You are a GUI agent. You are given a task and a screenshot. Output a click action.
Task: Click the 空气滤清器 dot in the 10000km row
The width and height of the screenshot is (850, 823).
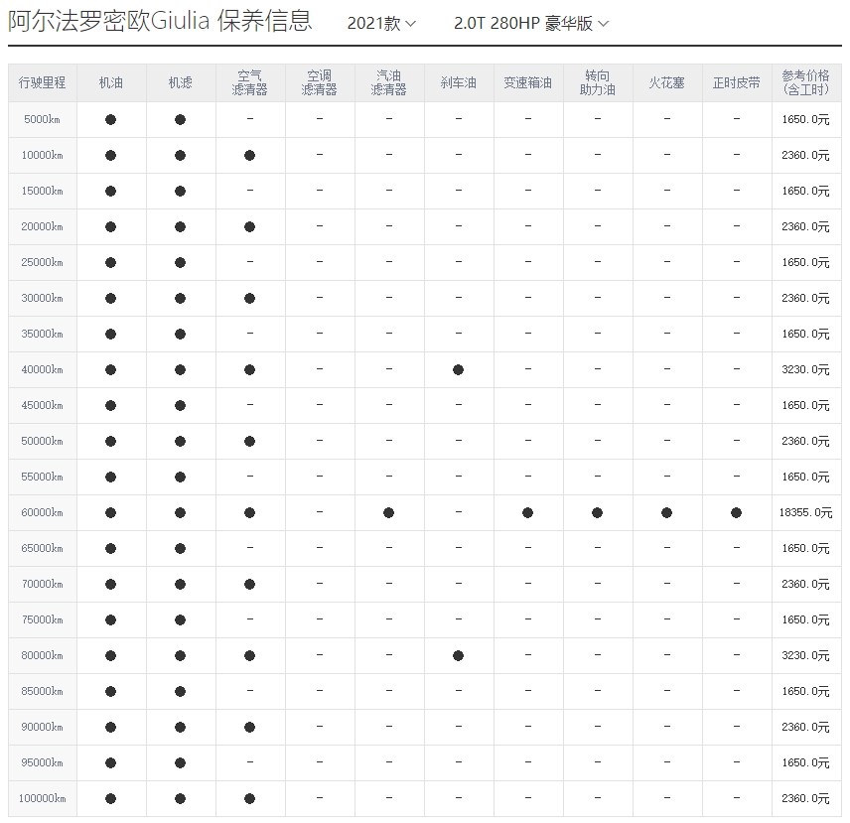(250, 156)
